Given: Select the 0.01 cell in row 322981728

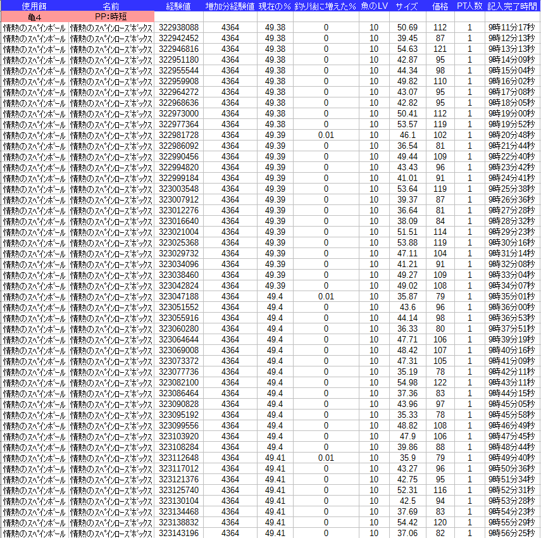Looking at the screenshot, I should [326, 135].
